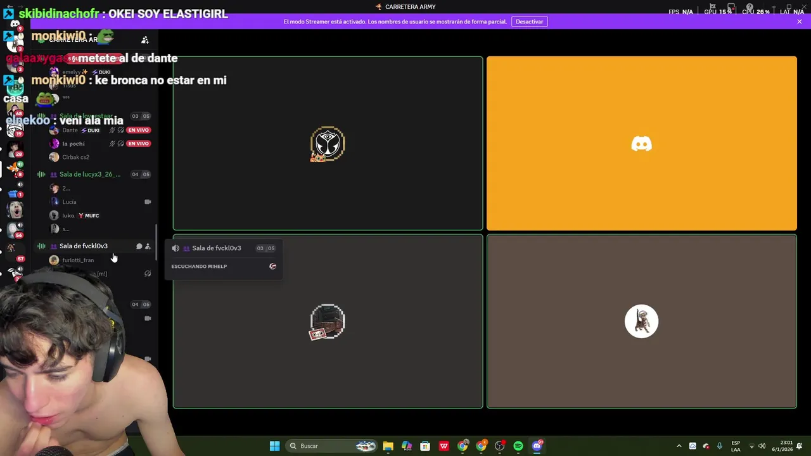Click user Lucia in lucyx3 channel

pos(69,202)
